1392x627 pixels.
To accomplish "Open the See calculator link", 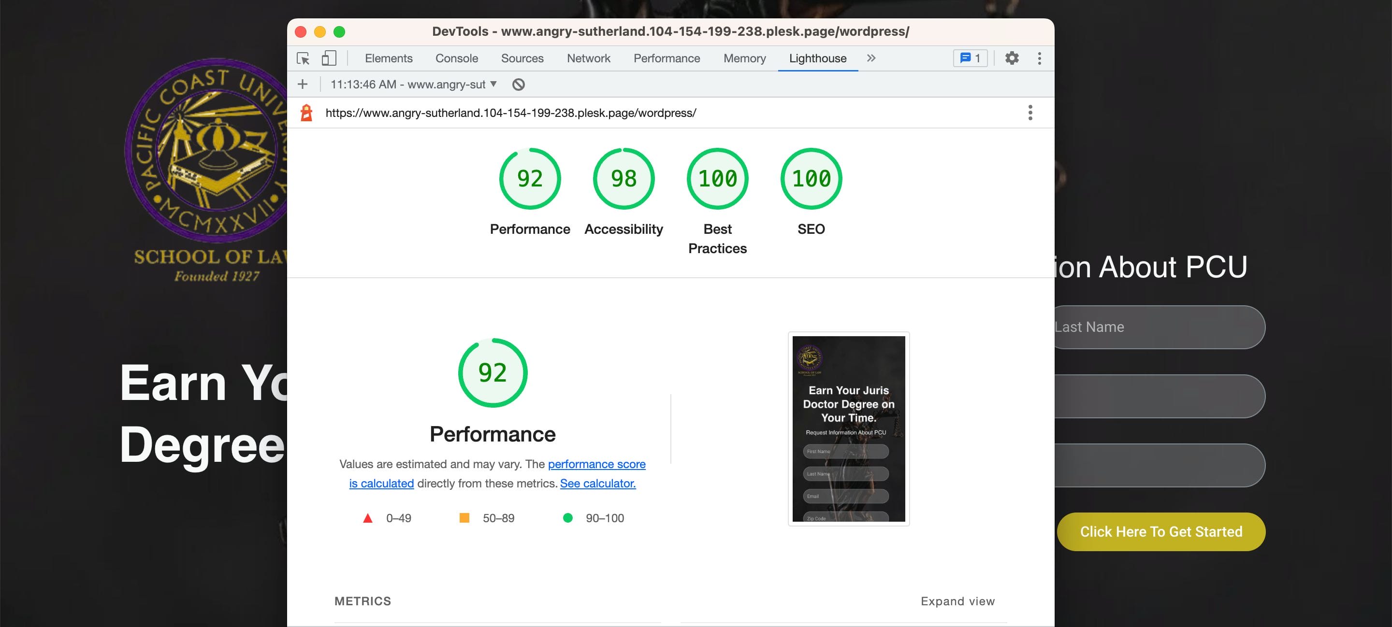I will [598, 484].
